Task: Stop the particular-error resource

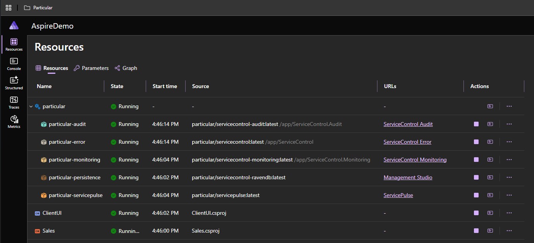Action: pyautogui.click(x=476, y=142)
